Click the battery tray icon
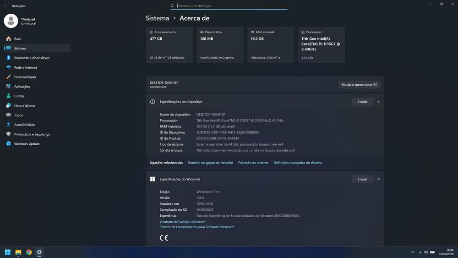The width and height of the screenshot is (458, 258). tap(432, 252)
